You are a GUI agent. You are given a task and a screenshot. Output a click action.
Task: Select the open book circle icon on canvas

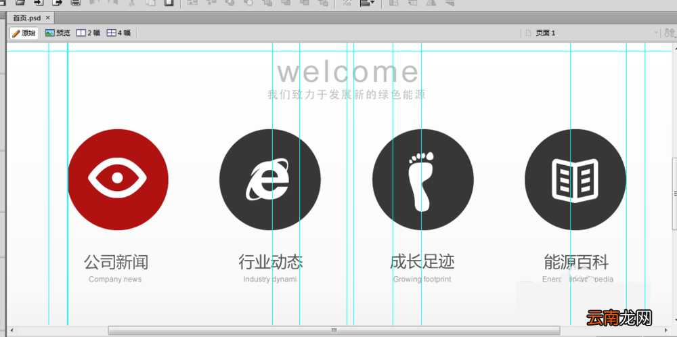(x=575, y=179)
